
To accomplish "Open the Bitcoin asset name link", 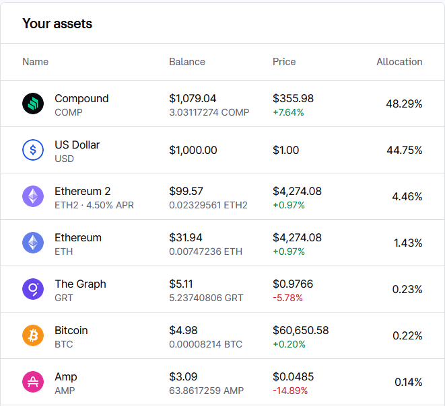I will [71, 330].
